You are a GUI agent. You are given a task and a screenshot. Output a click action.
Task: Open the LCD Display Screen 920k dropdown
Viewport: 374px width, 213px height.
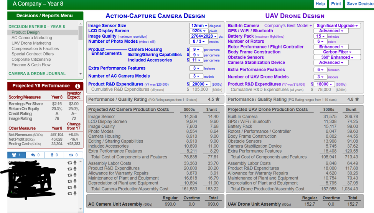pyautogui.click(x=199, y=31)
